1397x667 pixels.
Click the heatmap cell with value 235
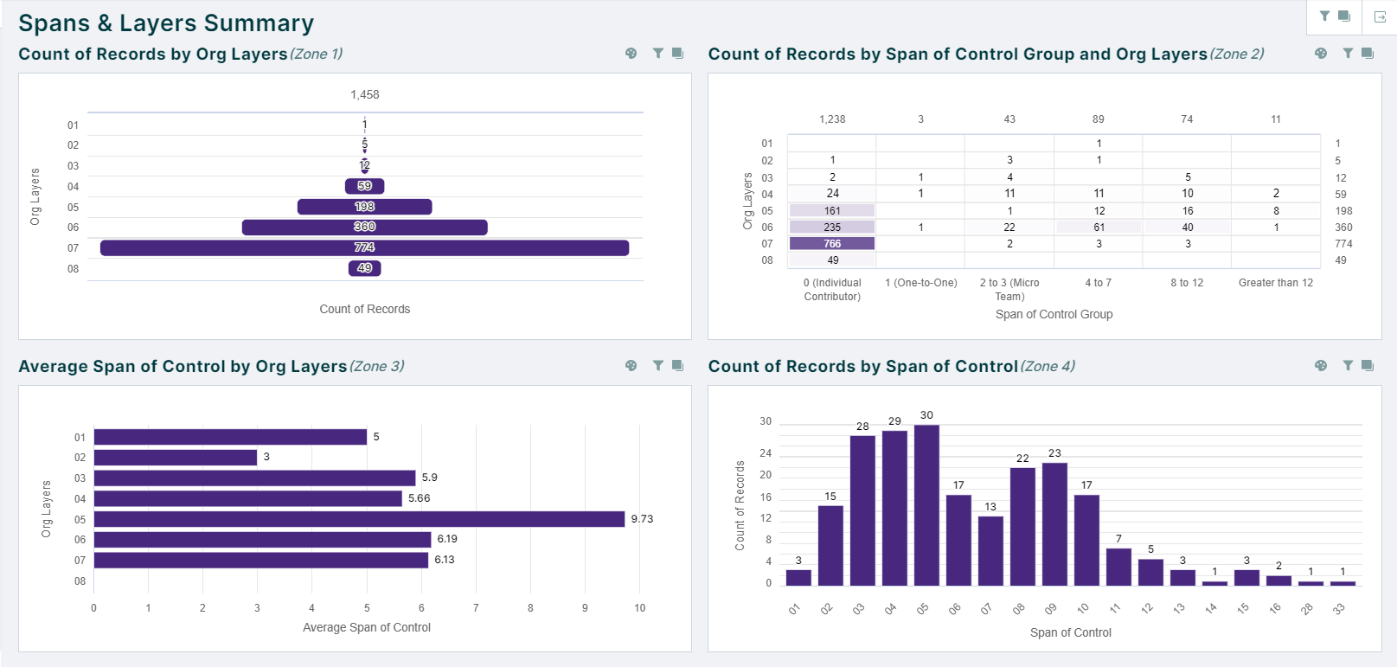[832, 228]
